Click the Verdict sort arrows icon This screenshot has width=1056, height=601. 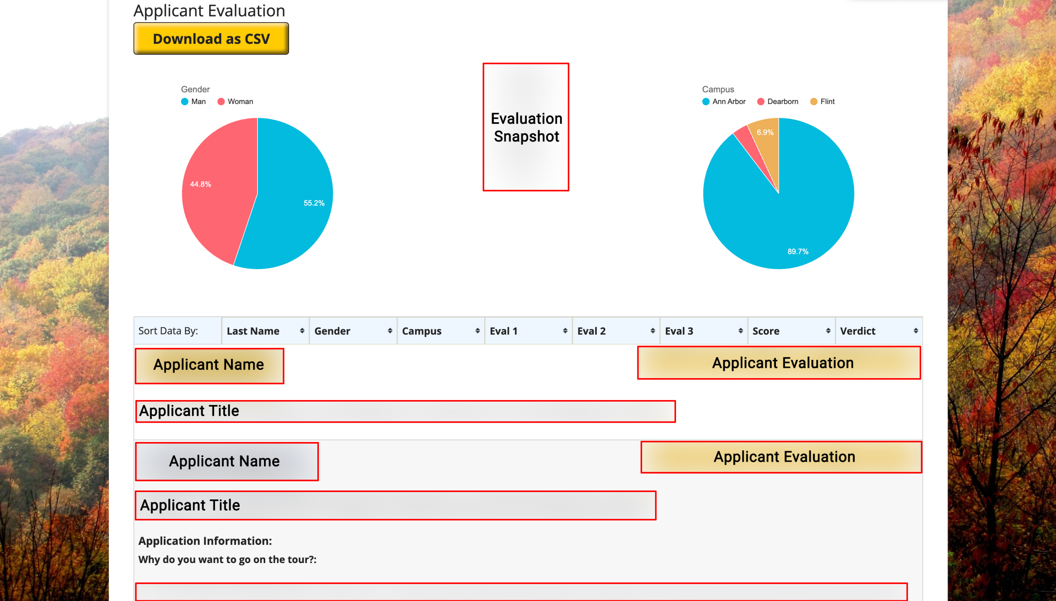point(915,331)
